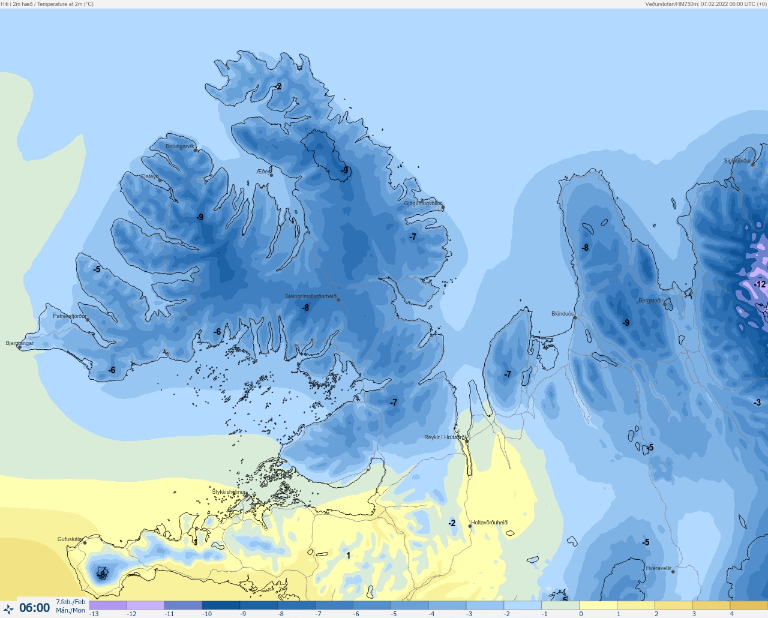Screen dimensions: 768x618
Task: Click the -9 value south of Bergstaðir
Action: click(x=626, y=323)
